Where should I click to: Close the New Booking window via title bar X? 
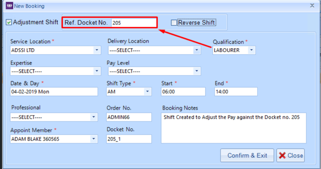pyautogui.click(x=312, y=6)
